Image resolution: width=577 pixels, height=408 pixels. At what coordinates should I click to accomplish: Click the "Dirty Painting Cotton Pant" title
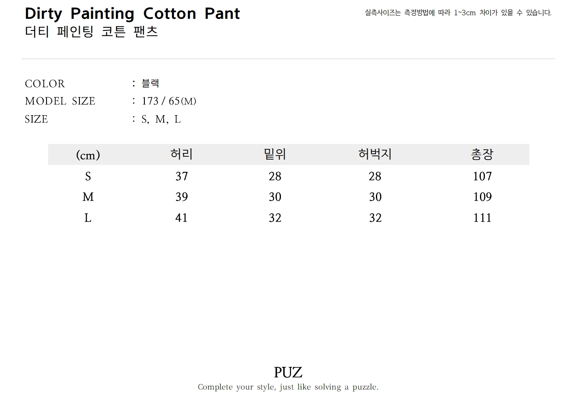(132, 14)
